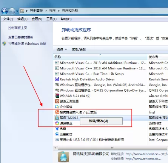Sort by the 名称 column header

100,57
